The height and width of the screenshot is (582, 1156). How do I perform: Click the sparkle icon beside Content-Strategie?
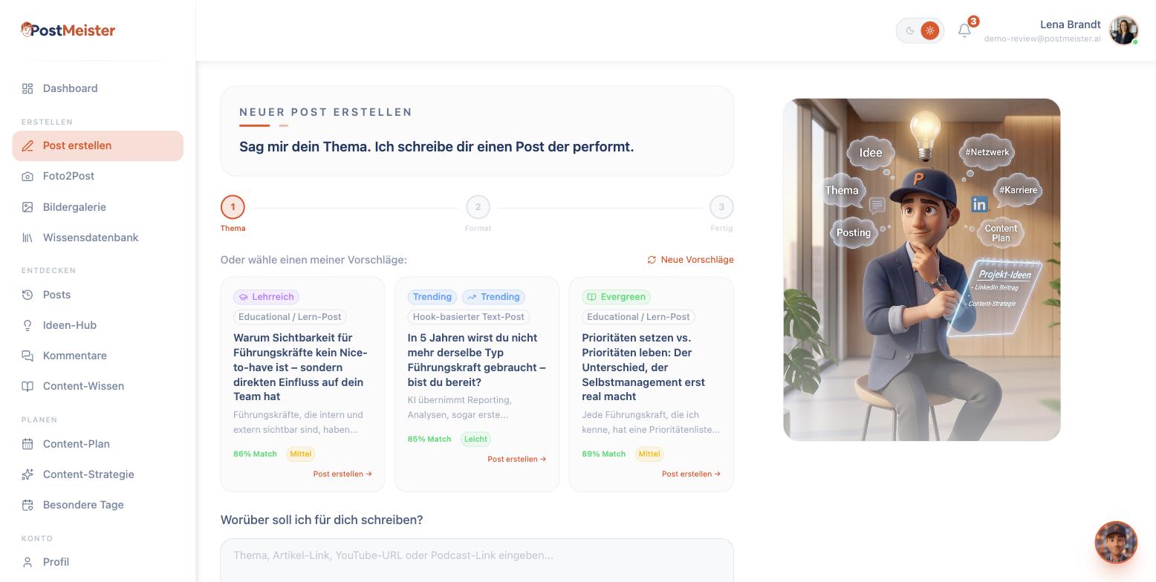click(x=27, y=474)
